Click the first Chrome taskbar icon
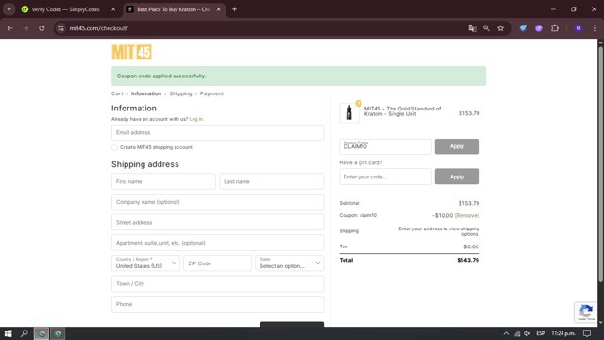Image resolution: width=604 pixels, height=340 pixels. [42, 333]
